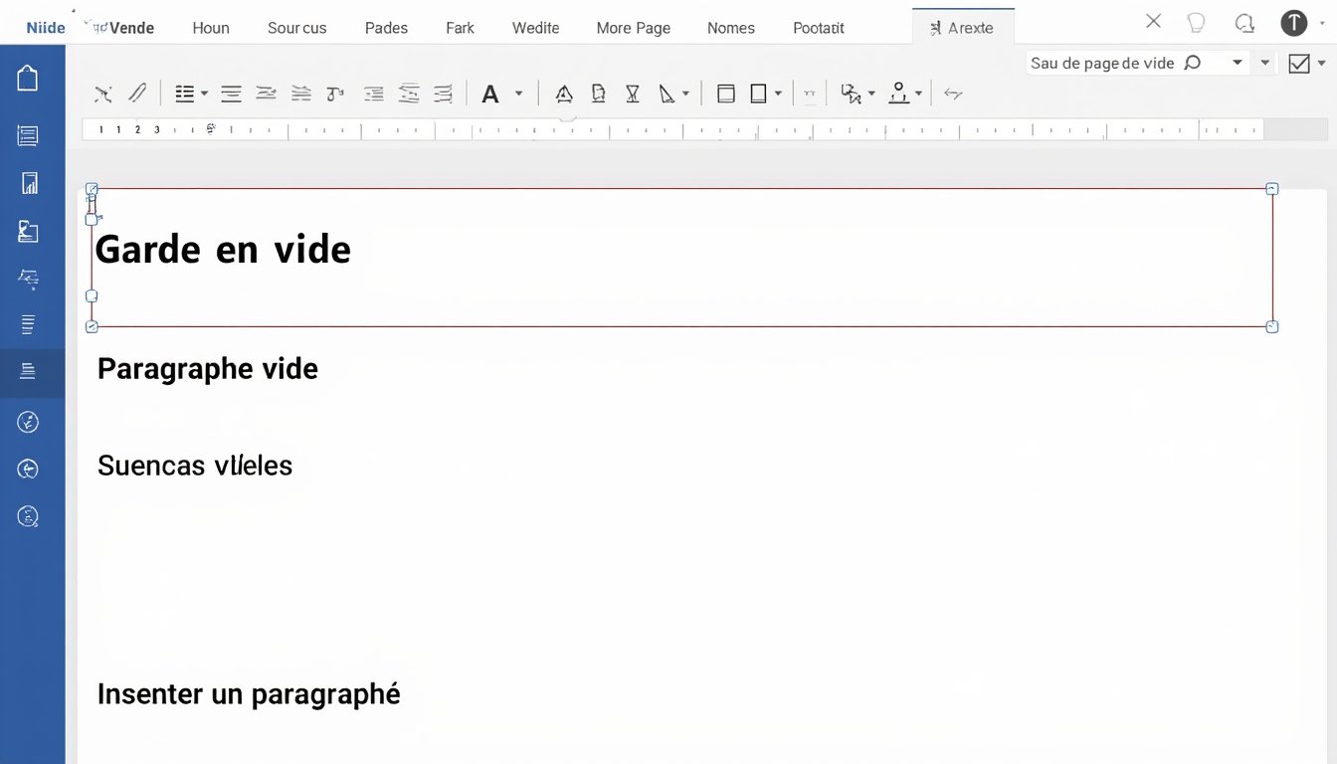Expand the person underline dropdown arrow
1337x764 pixels.
[x=918, y=95]
